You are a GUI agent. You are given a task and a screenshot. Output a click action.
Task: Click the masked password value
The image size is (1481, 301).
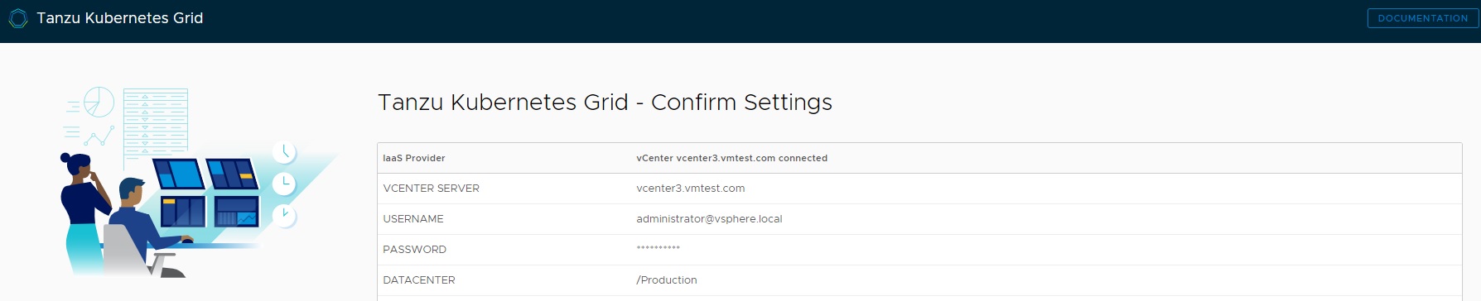point(658,248)
